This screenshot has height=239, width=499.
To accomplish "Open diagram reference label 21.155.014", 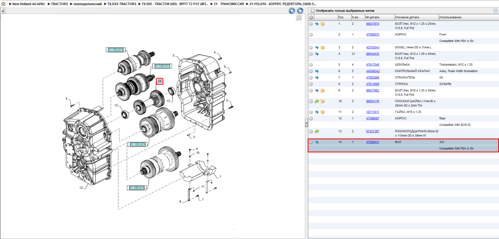I will coord(137,188).
